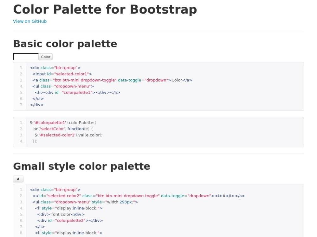The image size is (317, 237).
Task: Click the btn-mini dropdown-toggle Color anchor code line
Action: pyautogui.click(x=112, y=80)
